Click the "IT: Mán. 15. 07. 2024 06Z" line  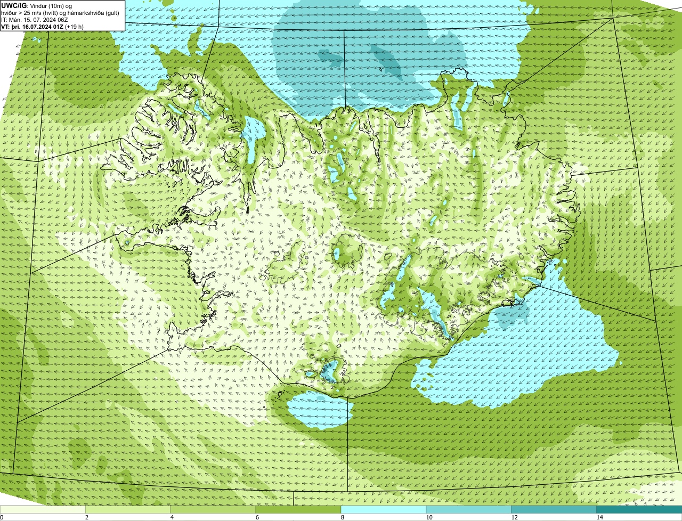click(34, 19)
